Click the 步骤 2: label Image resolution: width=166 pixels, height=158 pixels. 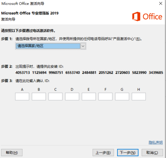7,66
